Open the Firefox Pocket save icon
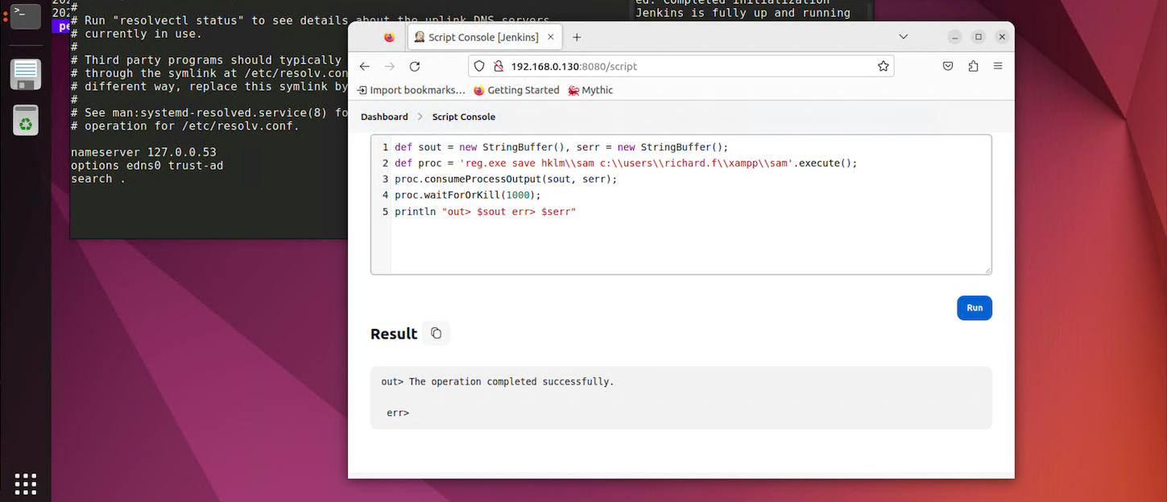Viewport: 1167px width, 502px height. coord(948,67)
